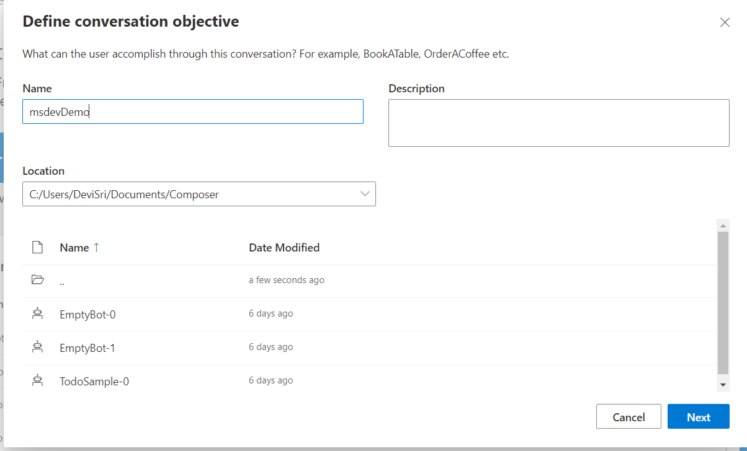Select the TodoSample-0 bot entry
This screenshot has height=451, width=747.
94,382
